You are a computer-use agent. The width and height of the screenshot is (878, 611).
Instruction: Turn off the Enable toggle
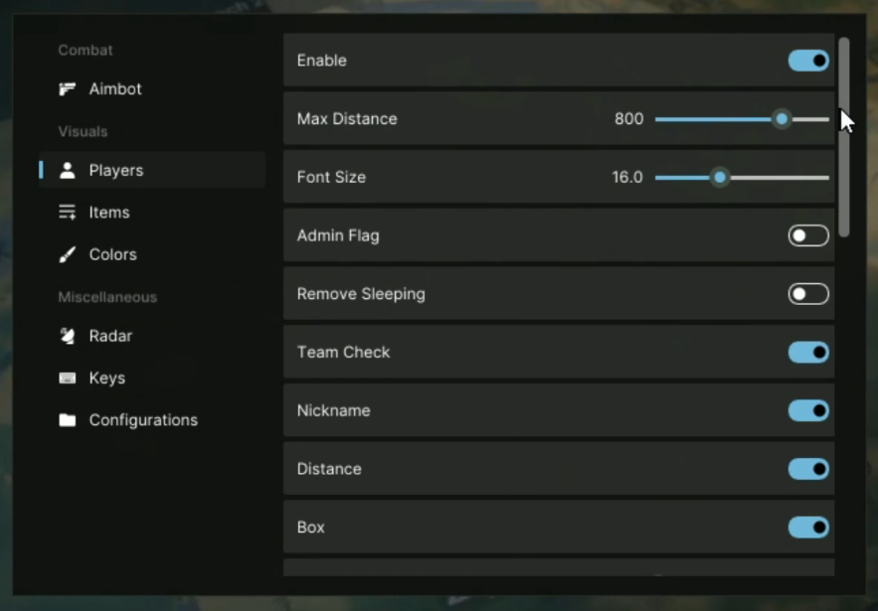click(807, 61)
